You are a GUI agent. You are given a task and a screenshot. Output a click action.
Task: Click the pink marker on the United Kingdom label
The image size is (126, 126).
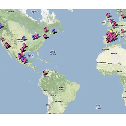point(111,21)
